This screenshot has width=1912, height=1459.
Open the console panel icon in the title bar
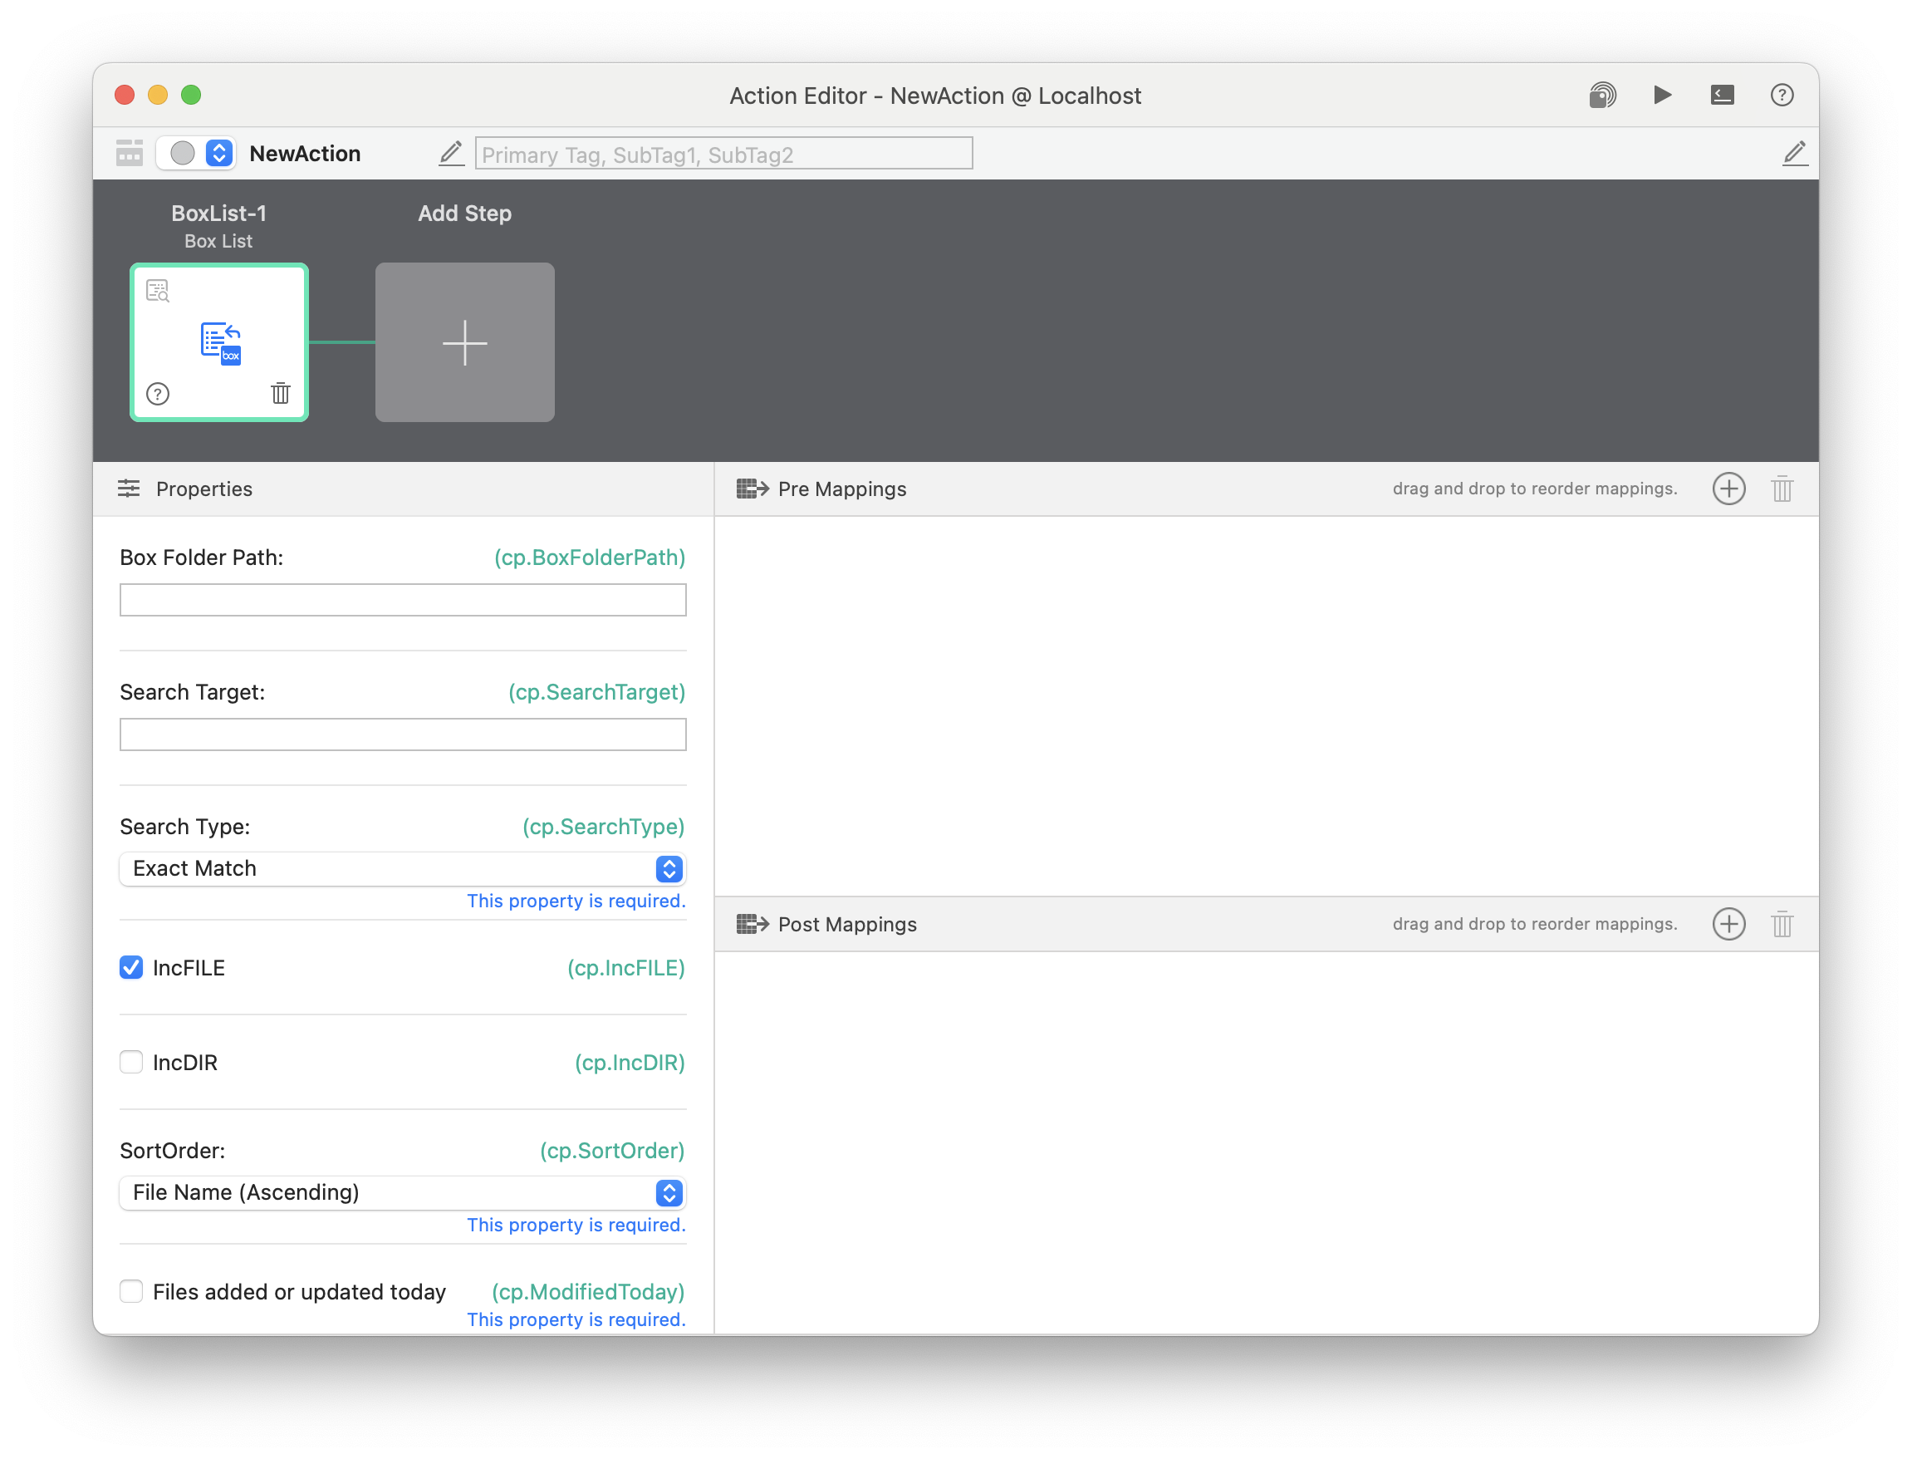pos(1722,95)
